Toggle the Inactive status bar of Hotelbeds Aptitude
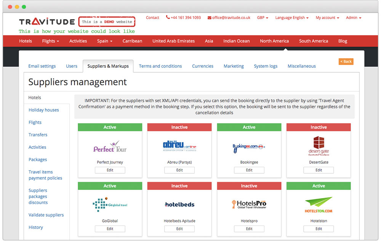The image size is (381, 246). click(x=179, y=186)
